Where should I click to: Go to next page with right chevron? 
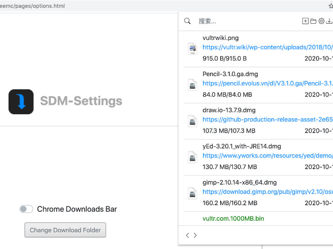195,235
